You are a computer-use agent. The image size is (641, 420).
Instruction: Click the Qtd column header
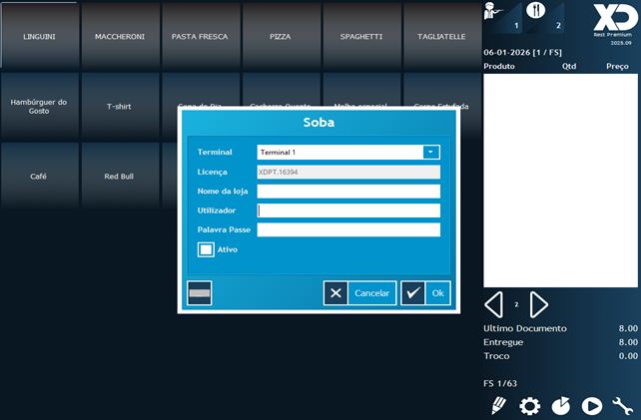point(569,66)
